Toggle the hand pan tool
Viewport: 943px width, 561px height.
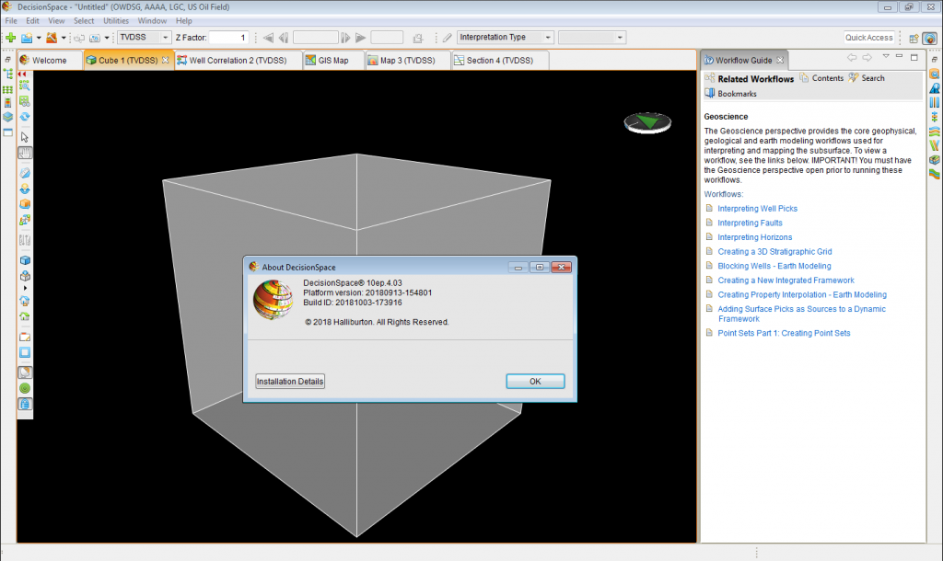(x=25, y=153)
